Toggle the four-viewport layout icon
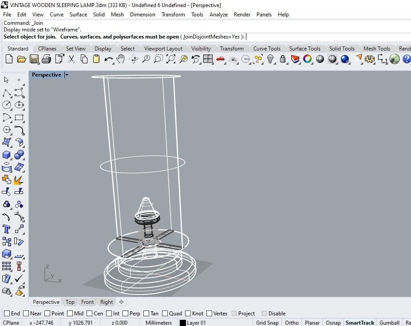Screen dimensions: 411x326 coord(208,59)
